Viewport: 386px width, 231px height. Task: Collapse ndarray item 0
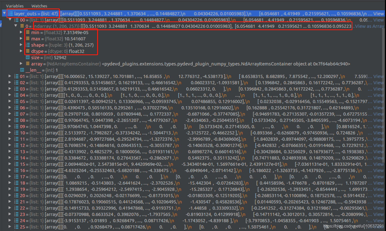(x=16, y=26)
